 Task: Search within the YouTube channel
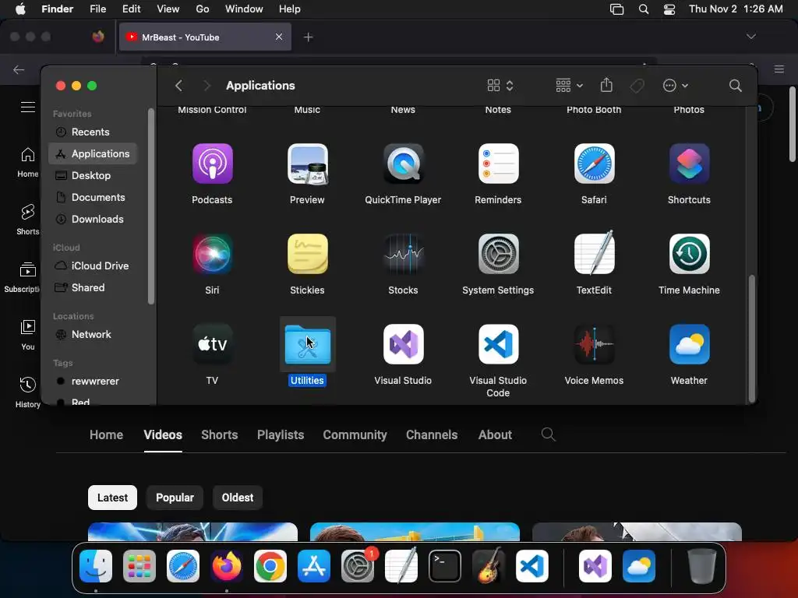coord(548,434)
